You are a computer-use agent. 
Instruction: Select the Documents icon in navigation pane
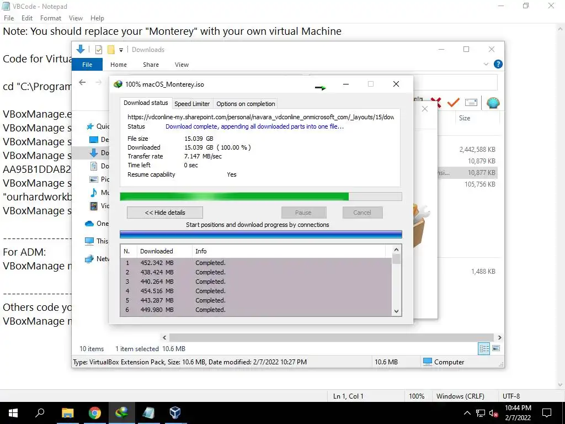click(94, 166)
